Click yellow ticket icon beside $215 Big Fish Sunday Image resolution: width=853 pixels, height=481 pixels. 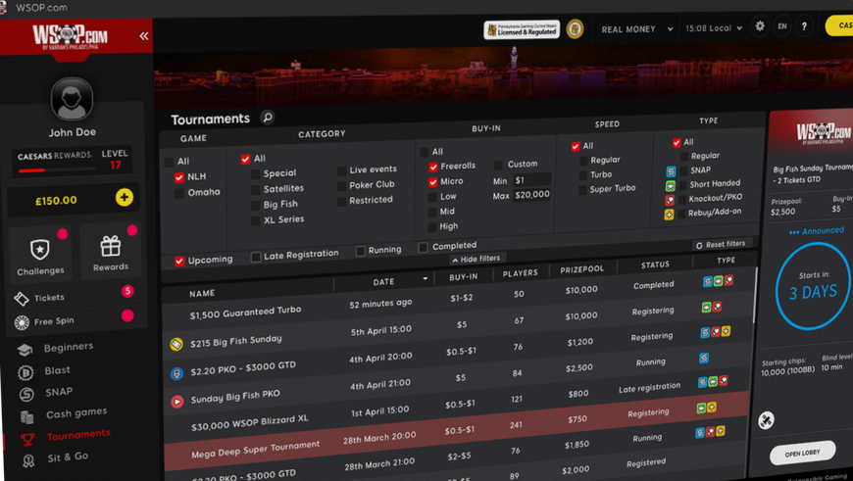pyautogui.click(x=176, y=344)
